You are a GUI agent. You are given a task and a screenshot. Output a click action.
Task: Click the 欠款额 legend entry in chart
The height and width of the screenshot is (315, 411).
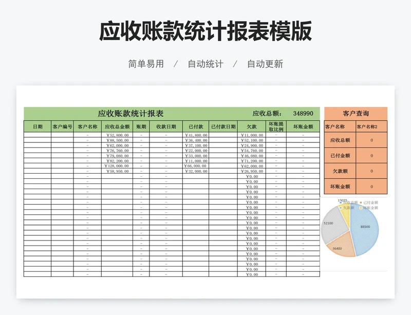347,208
